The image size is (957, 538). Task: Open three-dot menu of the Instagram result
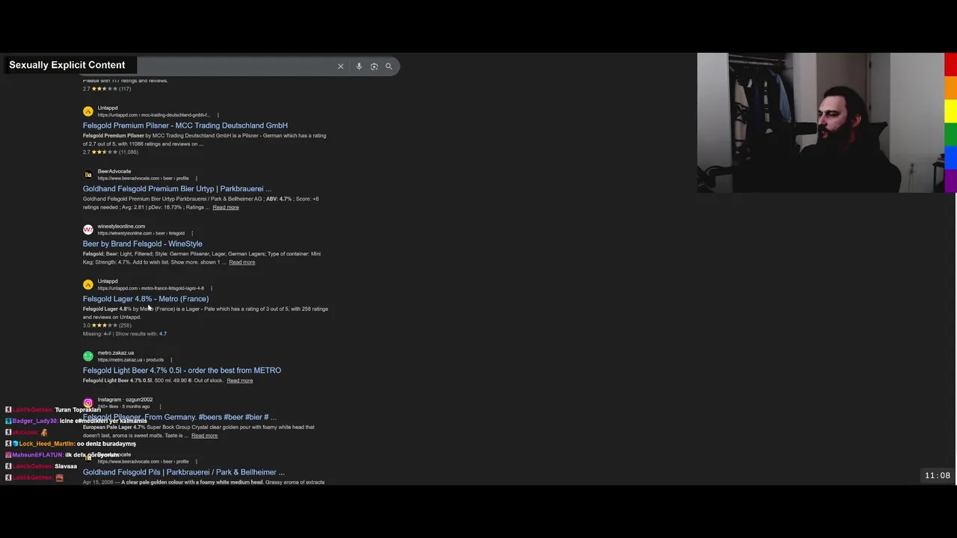click(160, 406)
